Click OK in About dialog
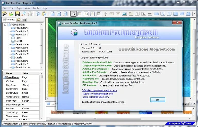The image size is (198, 127). tap(158, 100)
